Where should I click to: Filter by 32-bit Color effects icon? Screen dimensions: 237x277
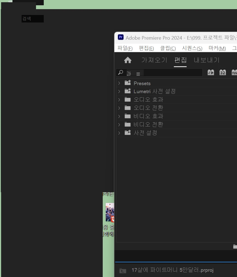pos(223,72)
